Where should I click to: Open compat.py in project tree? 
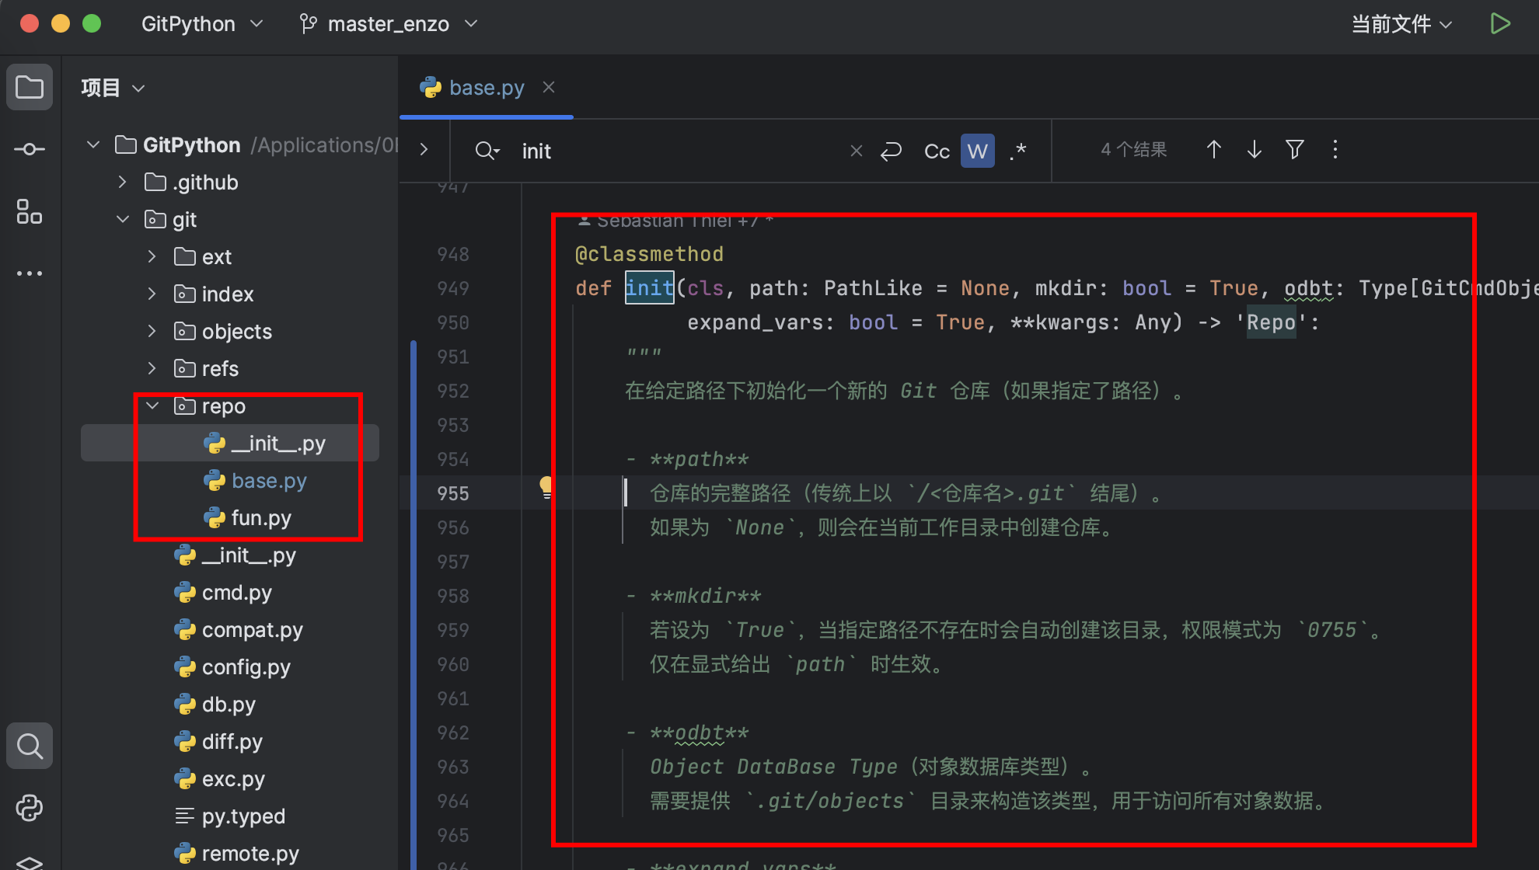tap(238, 630)
